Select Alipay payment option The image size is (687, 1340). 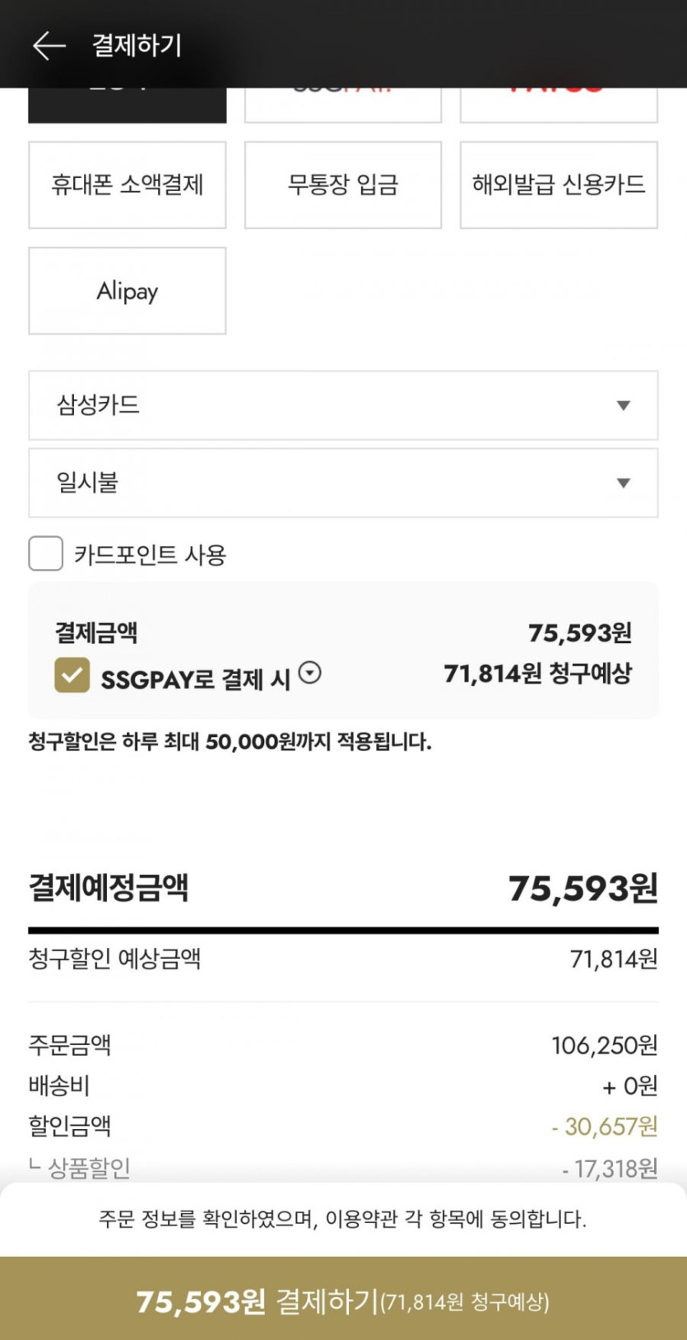pyautogui.click(x=127, y=291)
